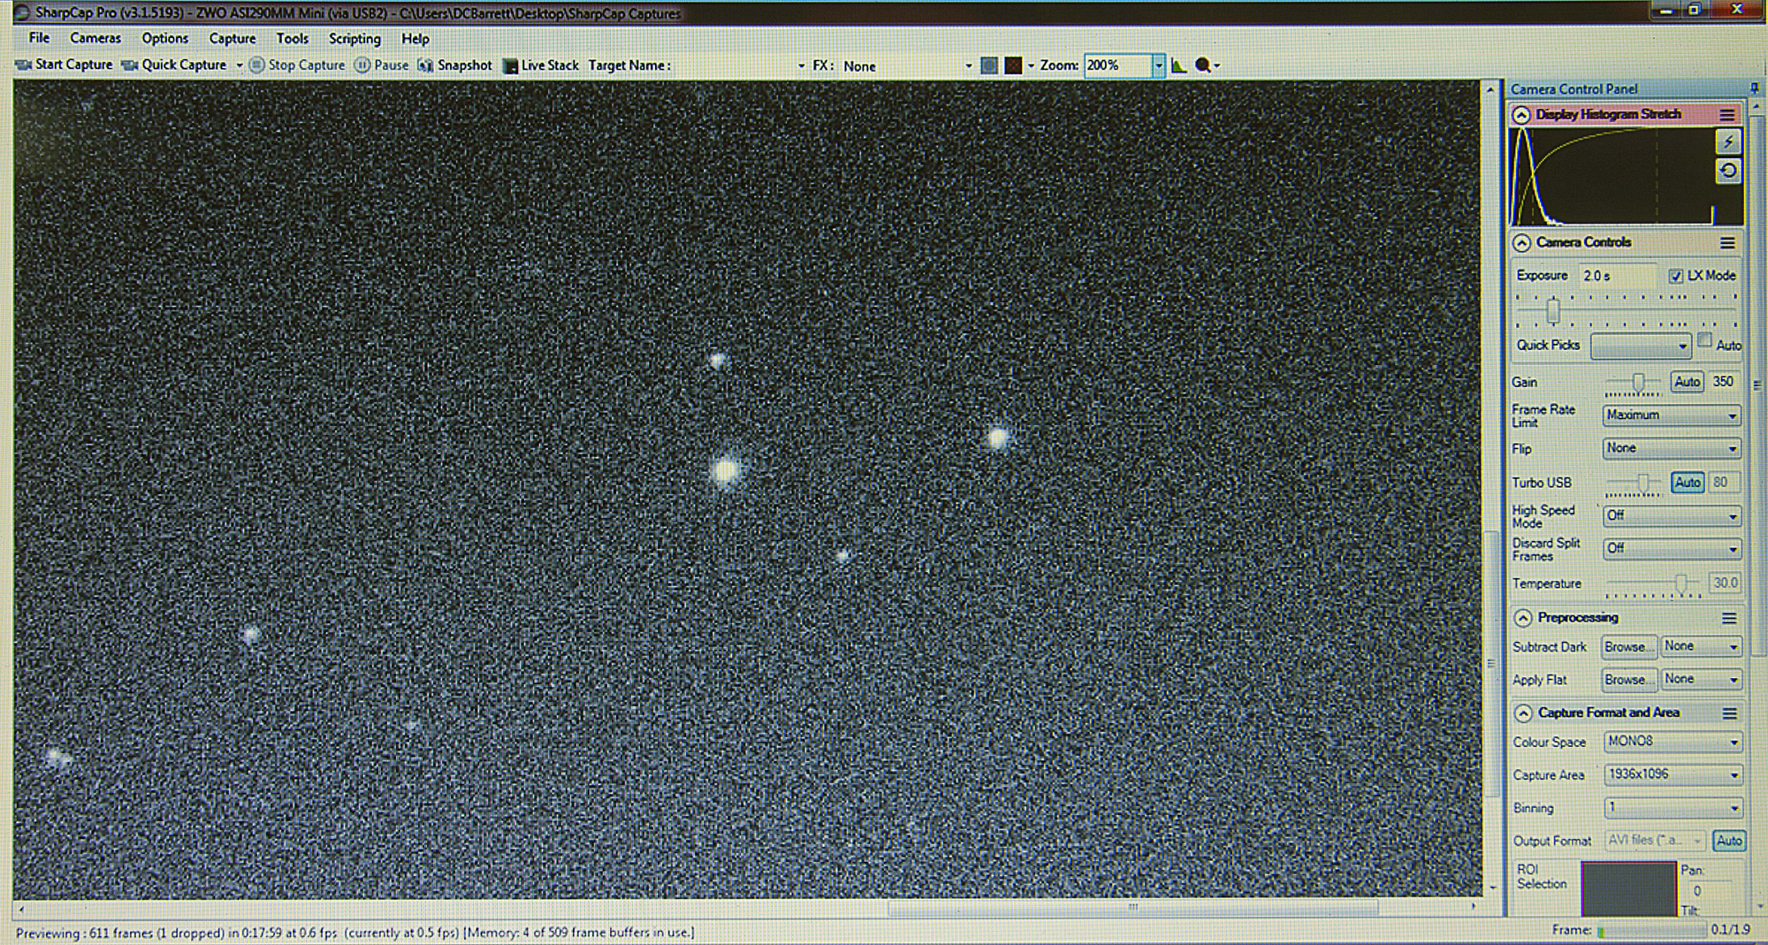Click the Exposure slider thumb

pyautogui.click(x=1552, y=311)
